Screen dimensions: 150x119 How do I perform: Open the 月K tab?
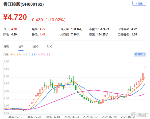coord(49,47)
